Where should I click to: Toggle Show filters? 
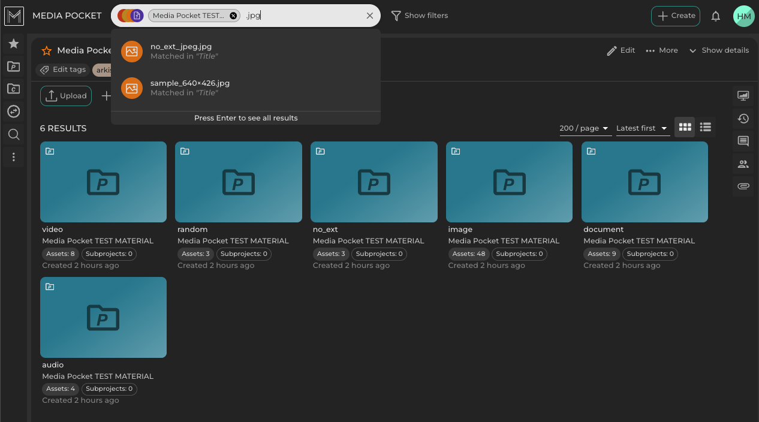coord(420,15)
